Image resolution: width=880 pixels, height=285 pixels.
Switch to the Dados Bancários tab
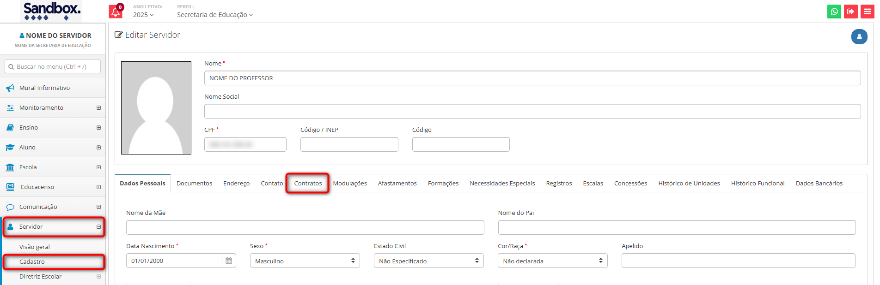[x=819, y=184]
